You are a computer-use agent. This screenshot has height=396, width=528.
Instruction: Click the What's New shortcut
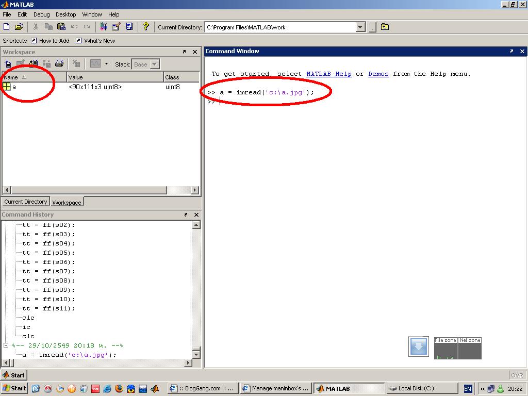[95, 41]
